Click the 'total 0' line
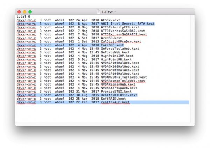Viewport: 210px width, 148px height. point(23,16)
